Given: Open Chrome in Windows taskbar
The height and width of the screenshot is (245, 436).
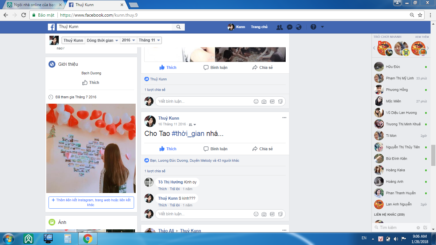Looking at the screenshot, I should 88,239.
